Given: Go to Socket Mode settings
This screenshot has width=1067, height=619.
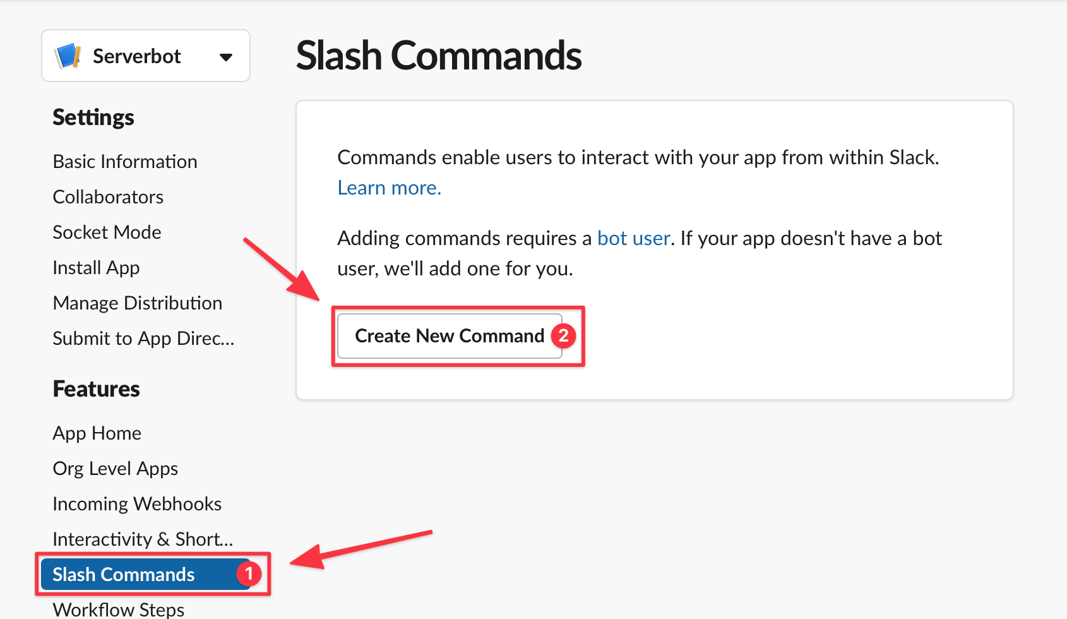Looking at the screenshot, I should [x=107, y=232].
